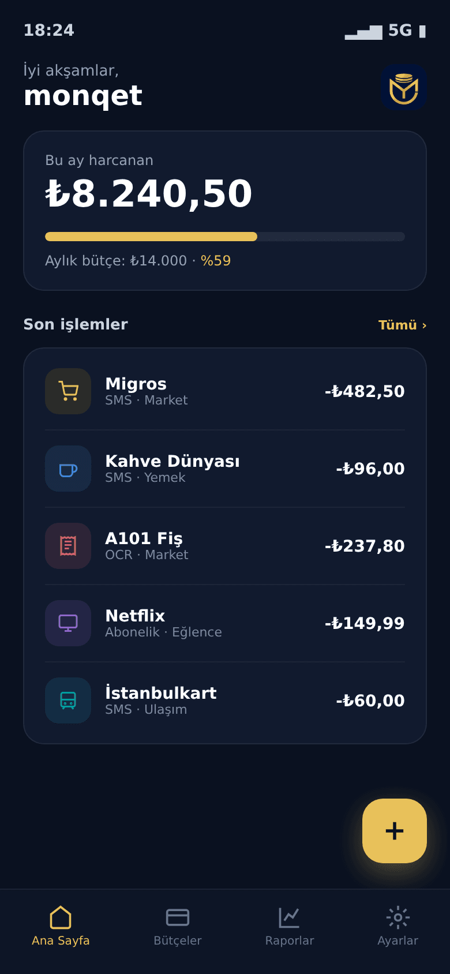Tap the monqet logo icon

(404, 88)
